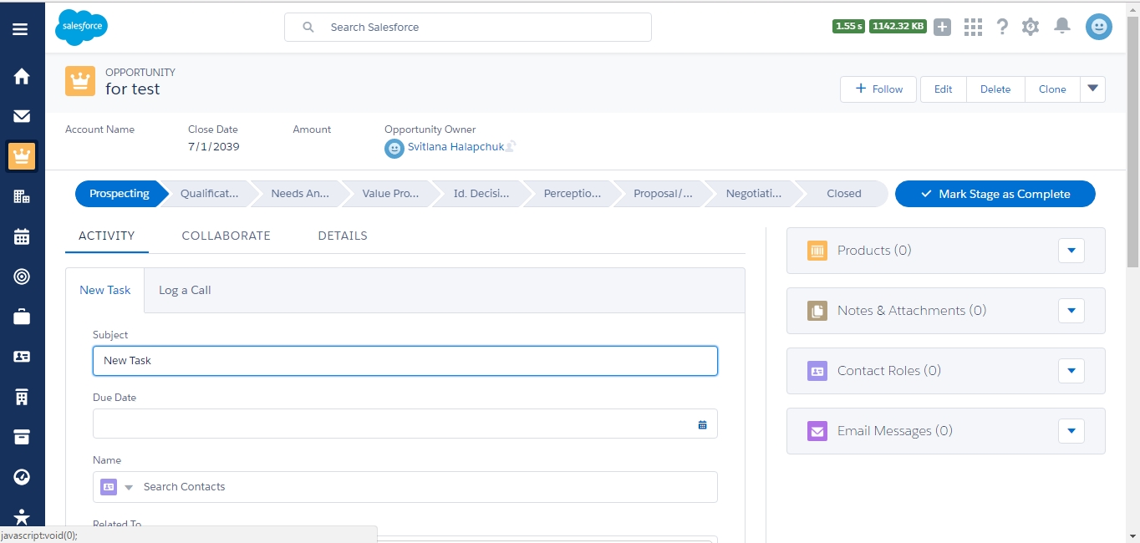
Task: Open the date picker calendar icon
Action: click(702, 424)
